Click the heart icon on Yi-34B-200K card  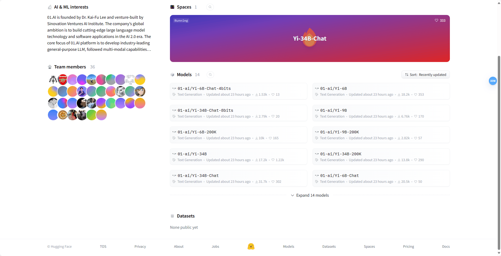[416, 160]
